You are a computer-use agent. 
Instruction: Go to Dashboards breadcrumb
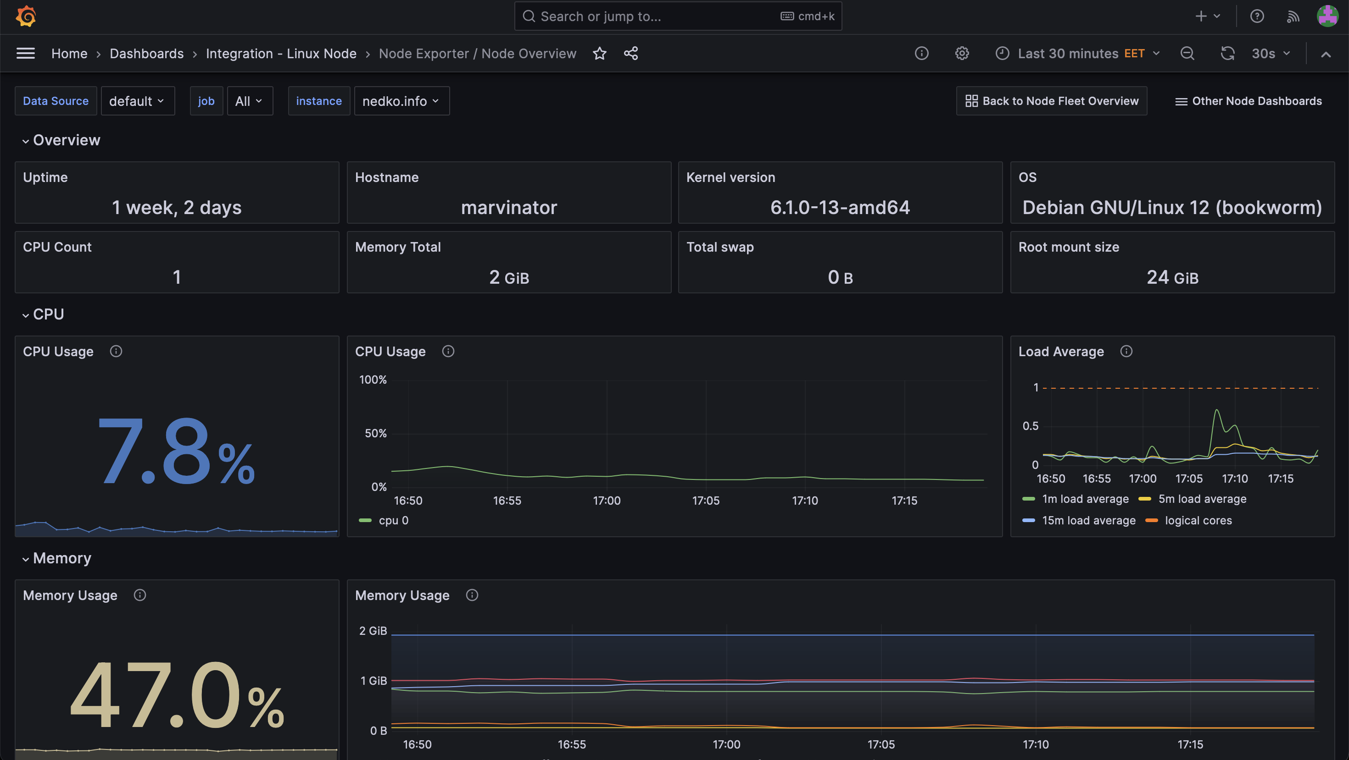pyautogui.click(x=147, y=53)
